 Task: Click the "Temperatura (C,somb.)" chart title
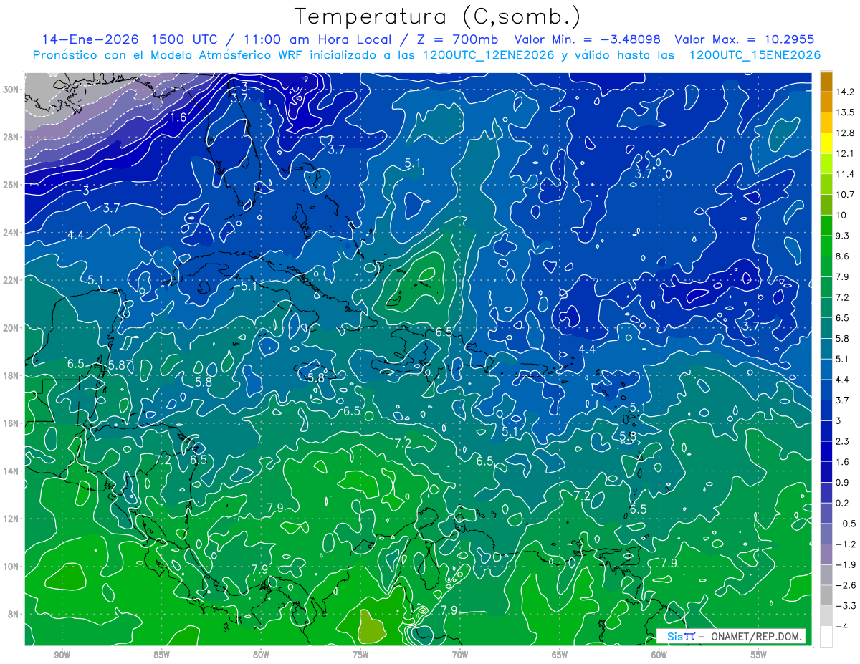tap(437, 16)
